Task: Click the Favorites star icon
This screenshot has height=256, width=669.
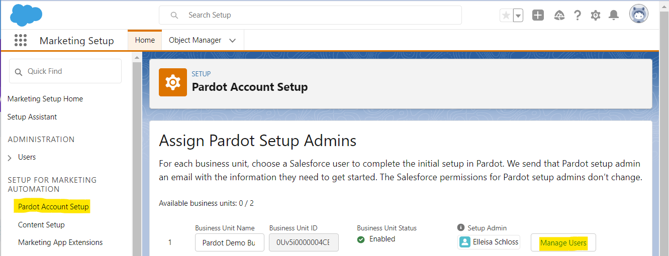Action: click(x=506, y=15)
